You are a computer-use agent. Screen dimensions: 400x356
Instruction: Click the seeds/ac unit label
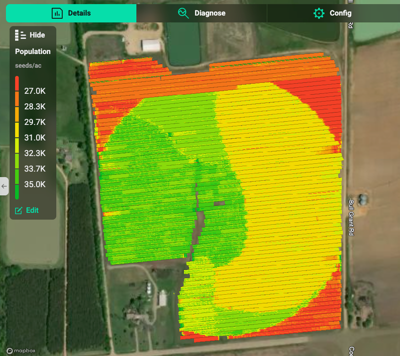(x=28, y=65)
